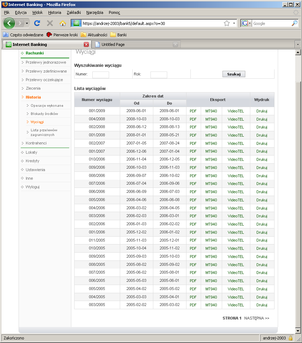Bookmark this page with the star icon
The width and height of the screenshot is (302, 343).
click(227, 23)
